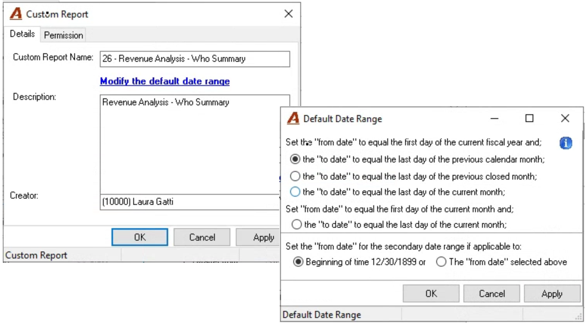This screenshot has height=323, width=585.
Task: Click the Creator field showing Laura Gatti
Action: tap(190, 202)
